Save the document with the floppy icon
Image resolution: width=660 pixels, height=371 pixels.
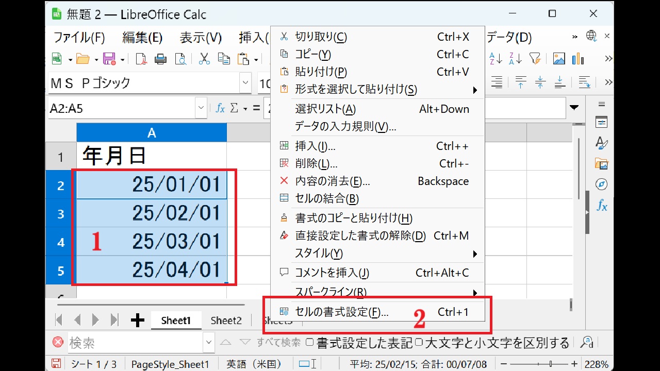(109, 59)
